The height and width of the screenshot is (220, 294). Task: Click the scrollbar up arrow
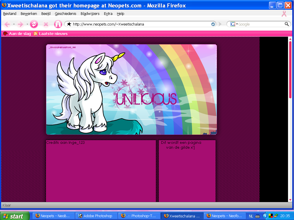click(x=290, y=39)
